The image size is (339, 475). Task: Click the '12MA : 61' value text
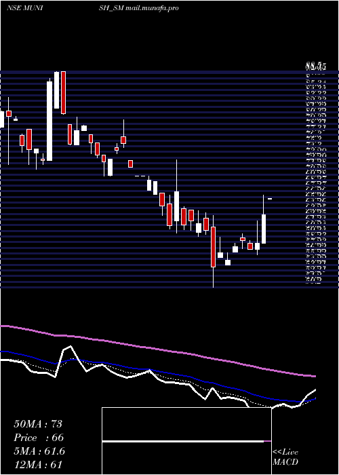[38, 464]
